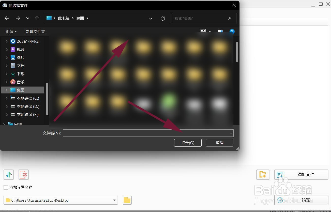
Task: Click the remove file red X icon
Action: coord(24,175)
